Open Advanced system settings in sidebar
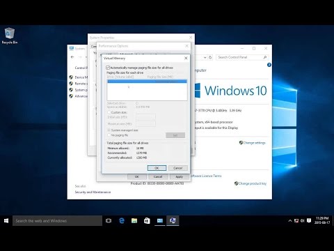The height and width of the screenshot is (251, 334). 81,96
